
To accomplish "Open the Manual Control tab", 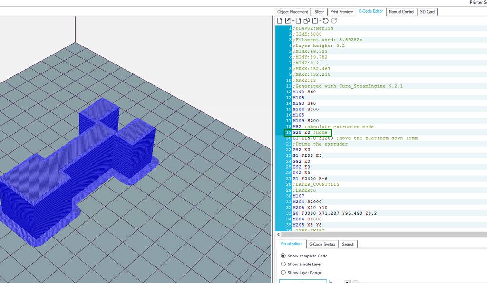I will tap(401, 12).
